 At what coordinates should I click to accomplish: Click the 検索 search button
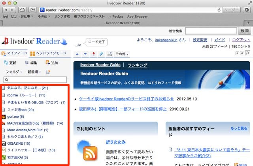coord(244,31)
